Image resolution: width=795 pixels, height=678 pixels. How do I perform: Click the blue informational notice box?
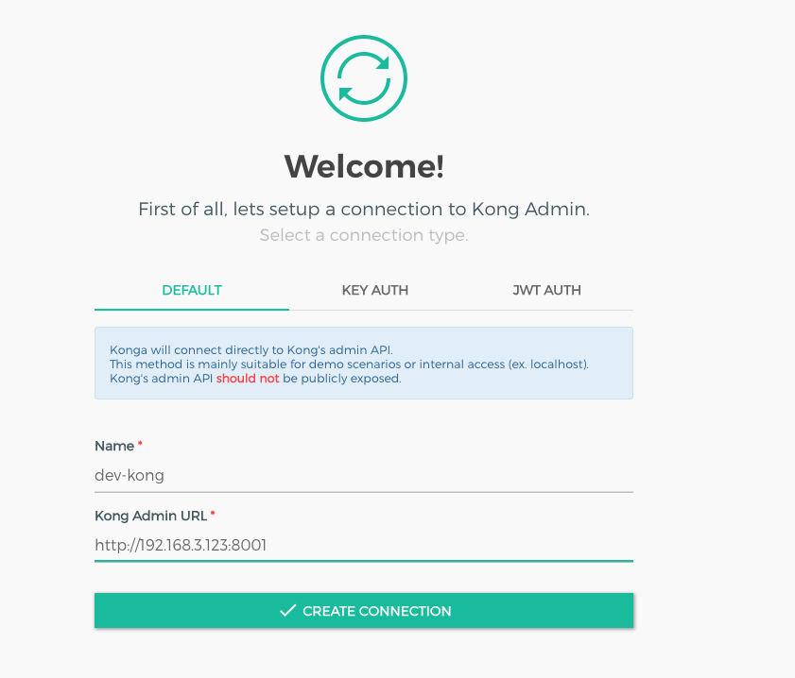(x=364, y=363)
